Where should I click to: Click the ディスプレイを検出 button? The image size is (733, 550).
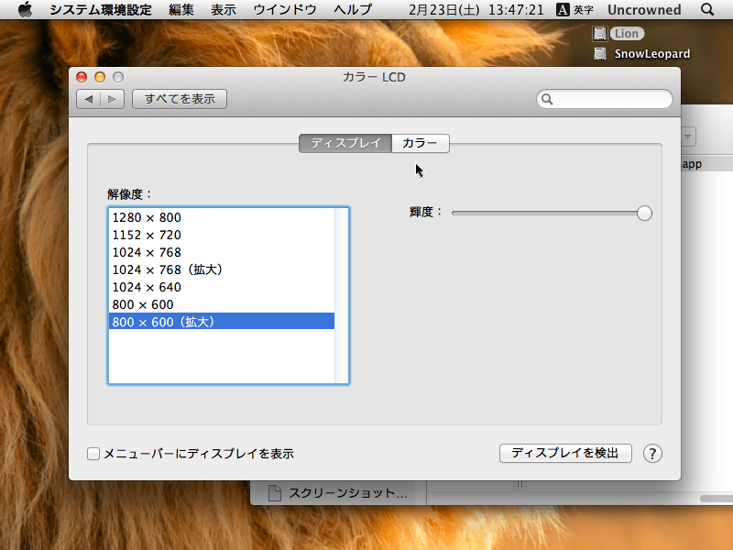coord(565,453)
